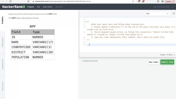Go forward with browser forward arrow
Viewport: 176px width, 99px height.
point(7,1)
